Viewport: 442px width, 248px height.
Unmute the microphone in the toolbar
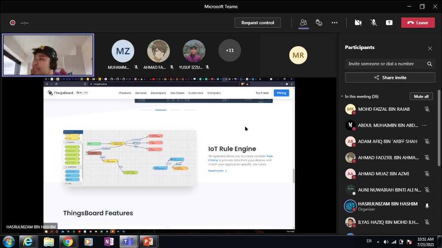coord(374,23)
